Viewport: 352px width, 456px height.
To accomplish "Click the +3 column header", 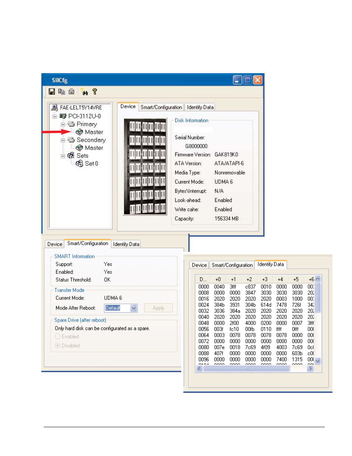I will click(x=265, y=279).
